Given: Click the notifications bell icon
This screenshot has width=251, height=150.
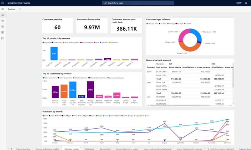Looking at the screenshot, I should pos(246,3).
